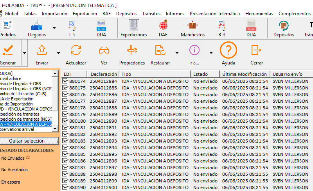The width and height of the screenshot is (313, 191).
Task: Open the Manifiestos toolbar icon
Action: click(x=192, y=26)
